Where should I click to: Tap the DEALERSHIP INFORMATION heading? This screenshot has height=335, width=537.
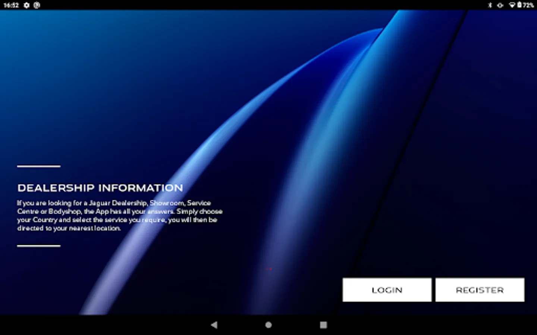(x=100, y=188)
